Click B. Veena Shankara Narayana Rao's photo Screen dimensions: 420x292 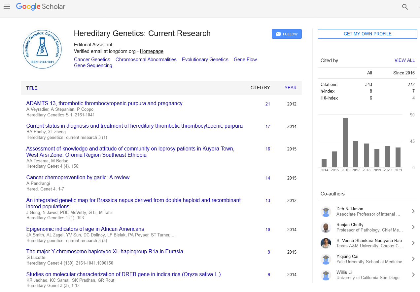pos(326,243)
